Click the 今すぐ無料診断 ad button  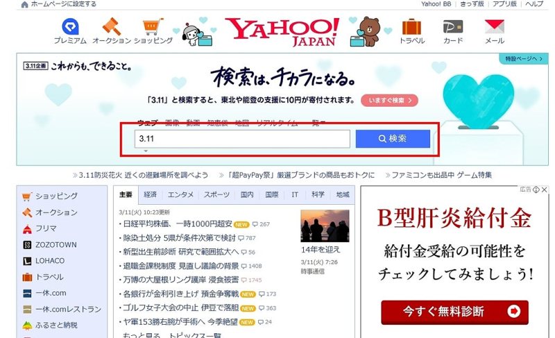(454, 312)
